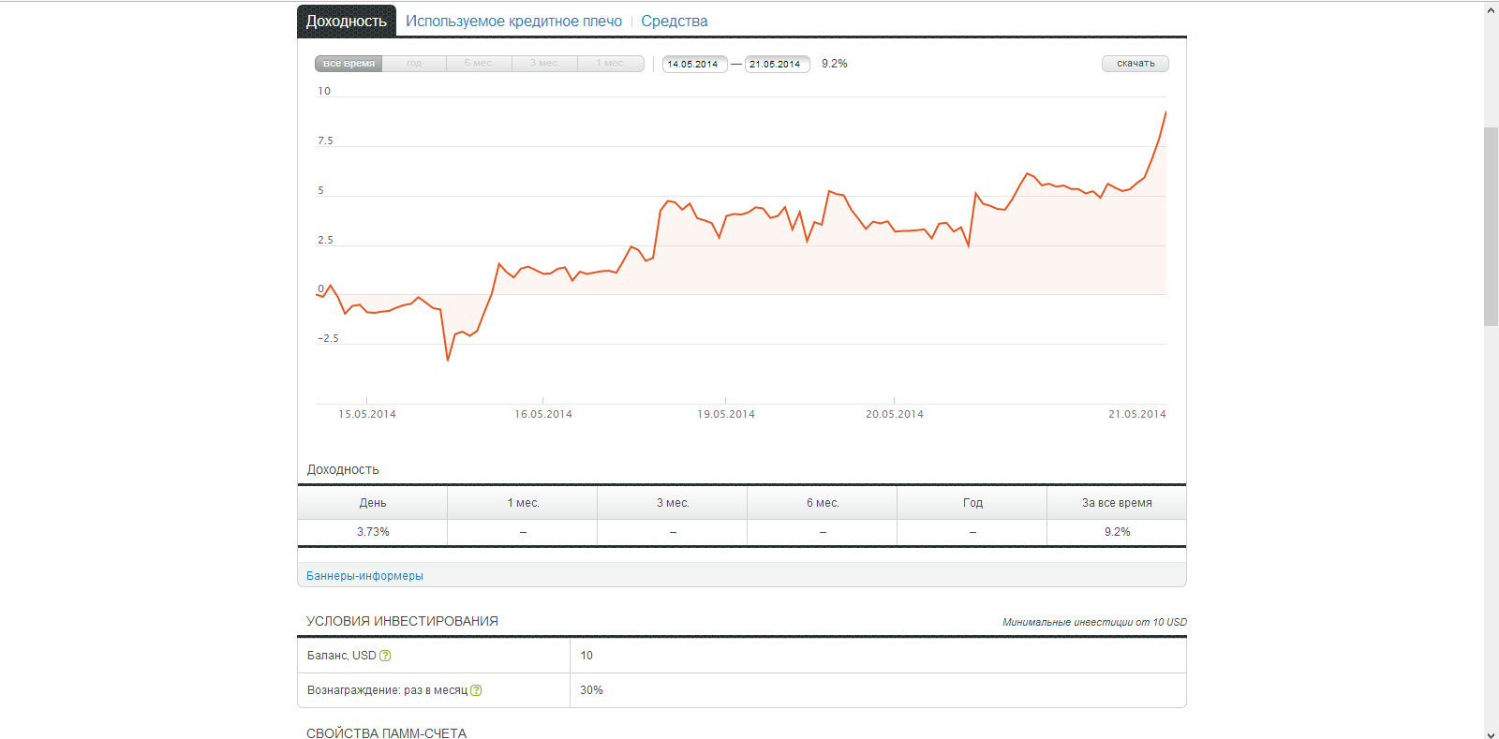
Task: Select the '3 мес.' period button
Action: click(544, 64)
